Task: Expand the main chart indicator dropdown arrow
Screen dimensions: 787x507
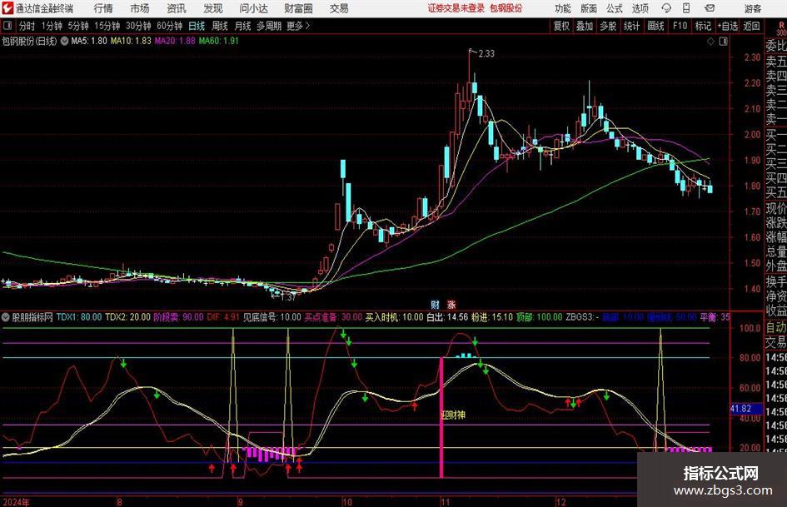Action: (x=64, y=41)
